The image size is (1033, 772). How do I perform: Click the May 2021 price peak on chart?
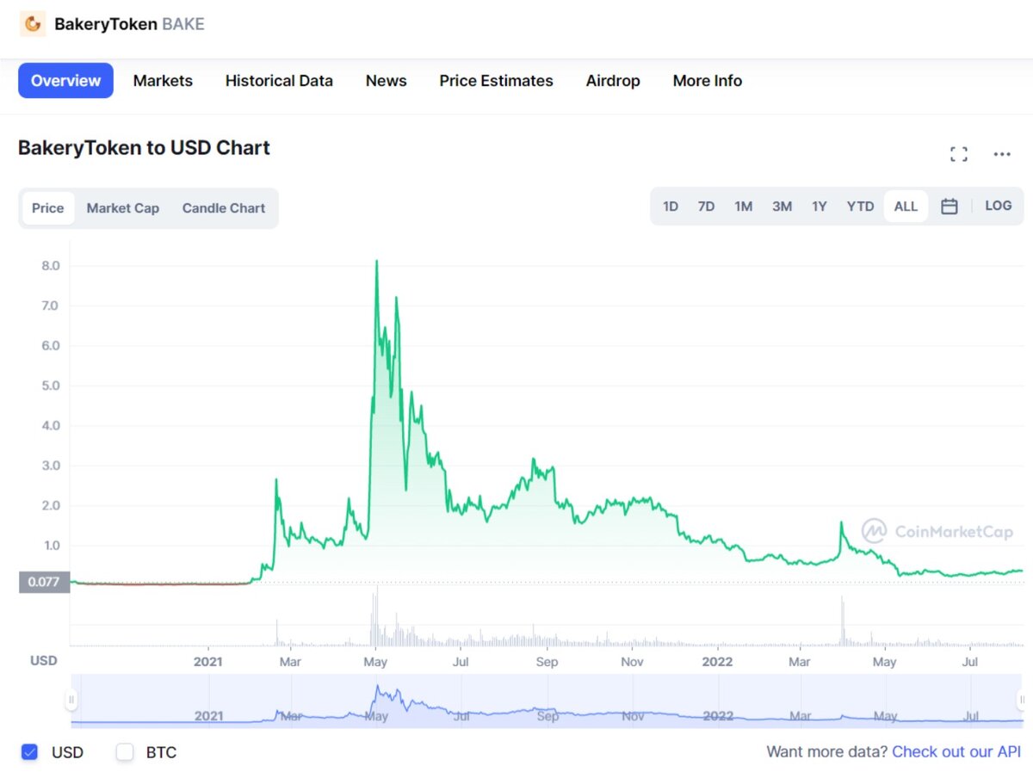click(x=376, y=261)
